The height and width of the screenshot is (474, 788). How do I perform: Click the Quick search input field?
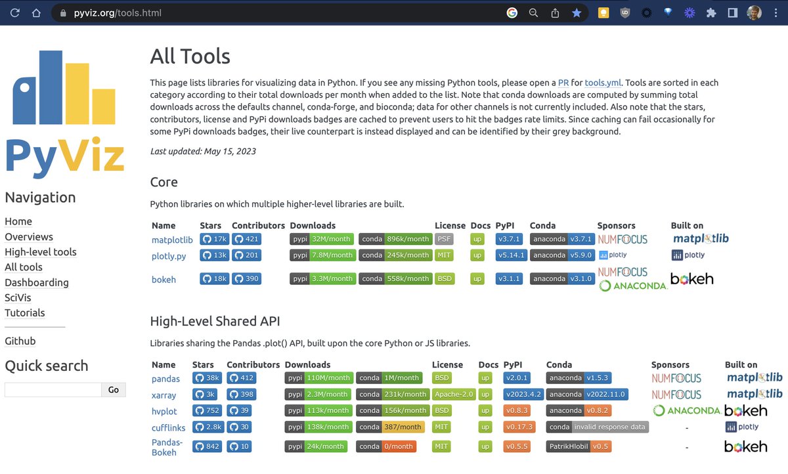pyautogui.click(x=53, y=390)
